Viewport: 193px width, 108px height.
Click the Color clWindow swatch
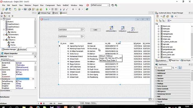pos(17,65)
